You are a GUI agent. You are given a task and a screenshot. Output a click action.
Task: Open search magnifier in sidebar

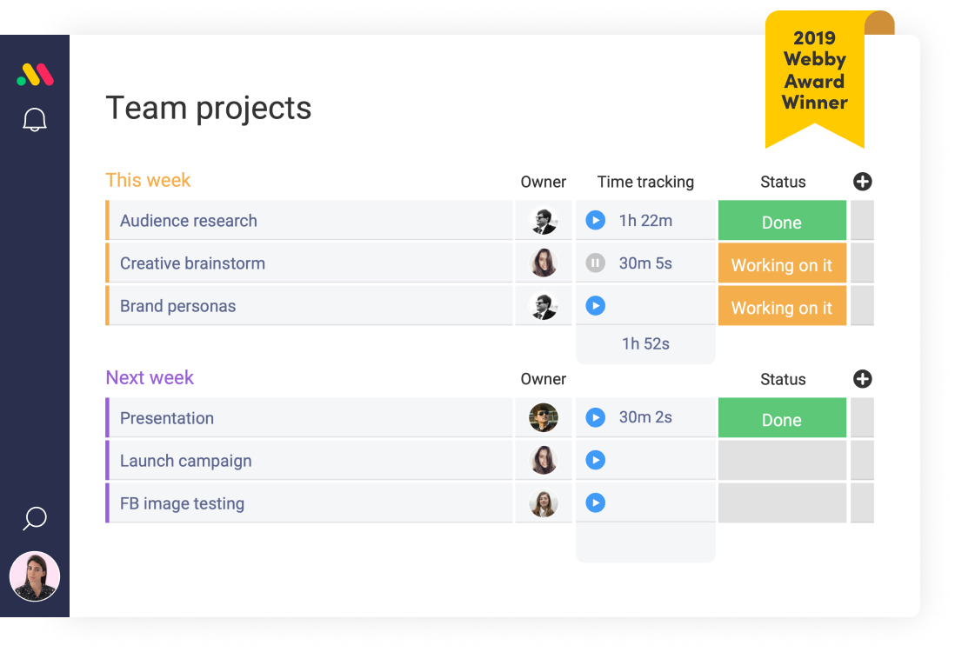(35, 519)
